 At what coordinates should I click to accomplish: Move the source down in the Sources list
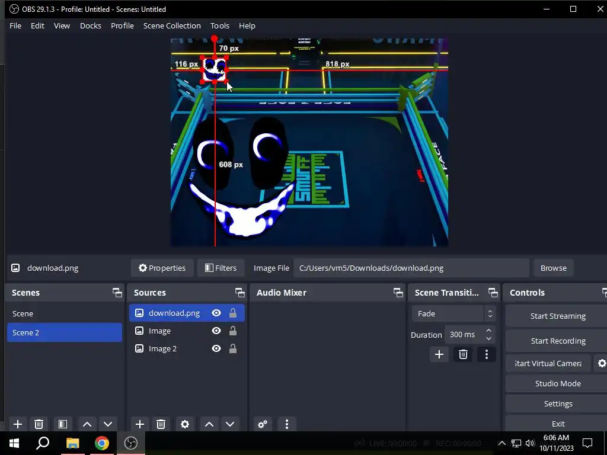coord(230,424)
